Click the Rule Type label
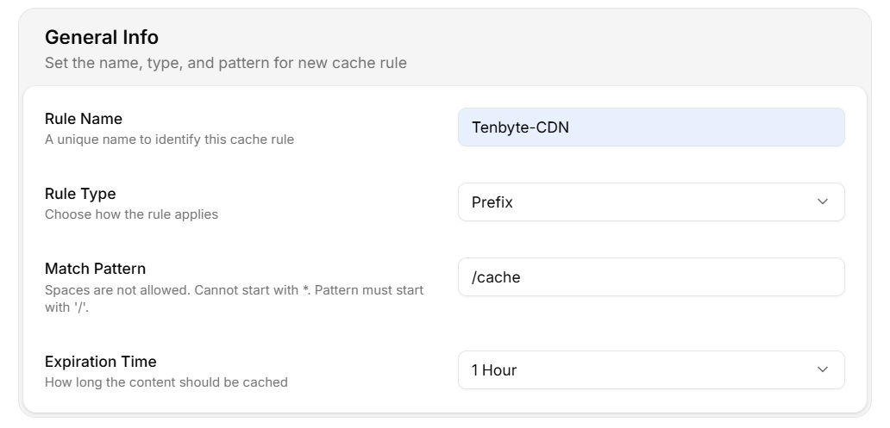 click(x=80, y=194)
